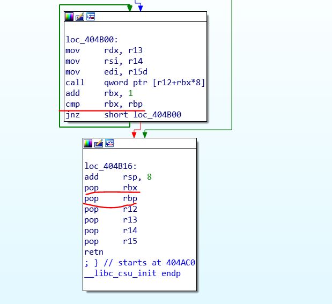332x304 pixels.
Task: Select instruction pop r13
Action: pyautogui.click(x=110, y=220)
